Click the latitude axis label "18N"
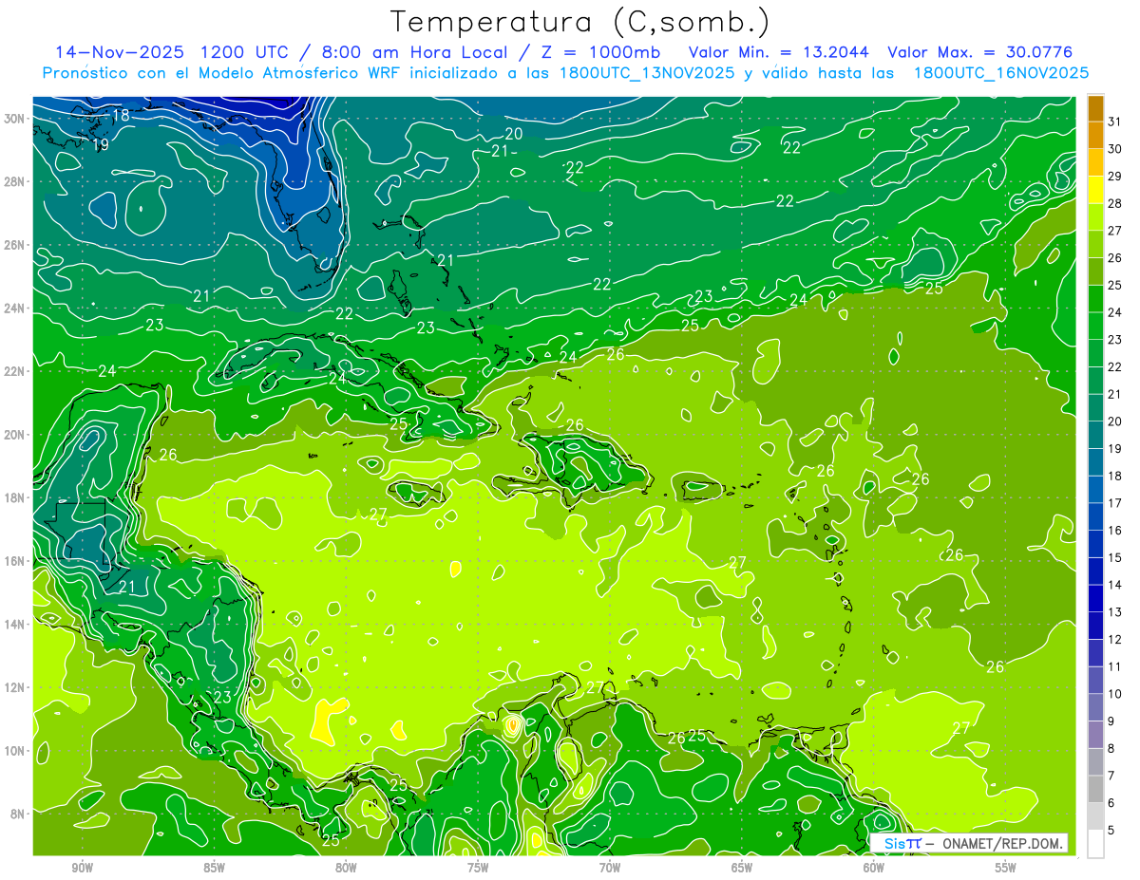This screenshot has width=1140, height=880. pos(15,497)
